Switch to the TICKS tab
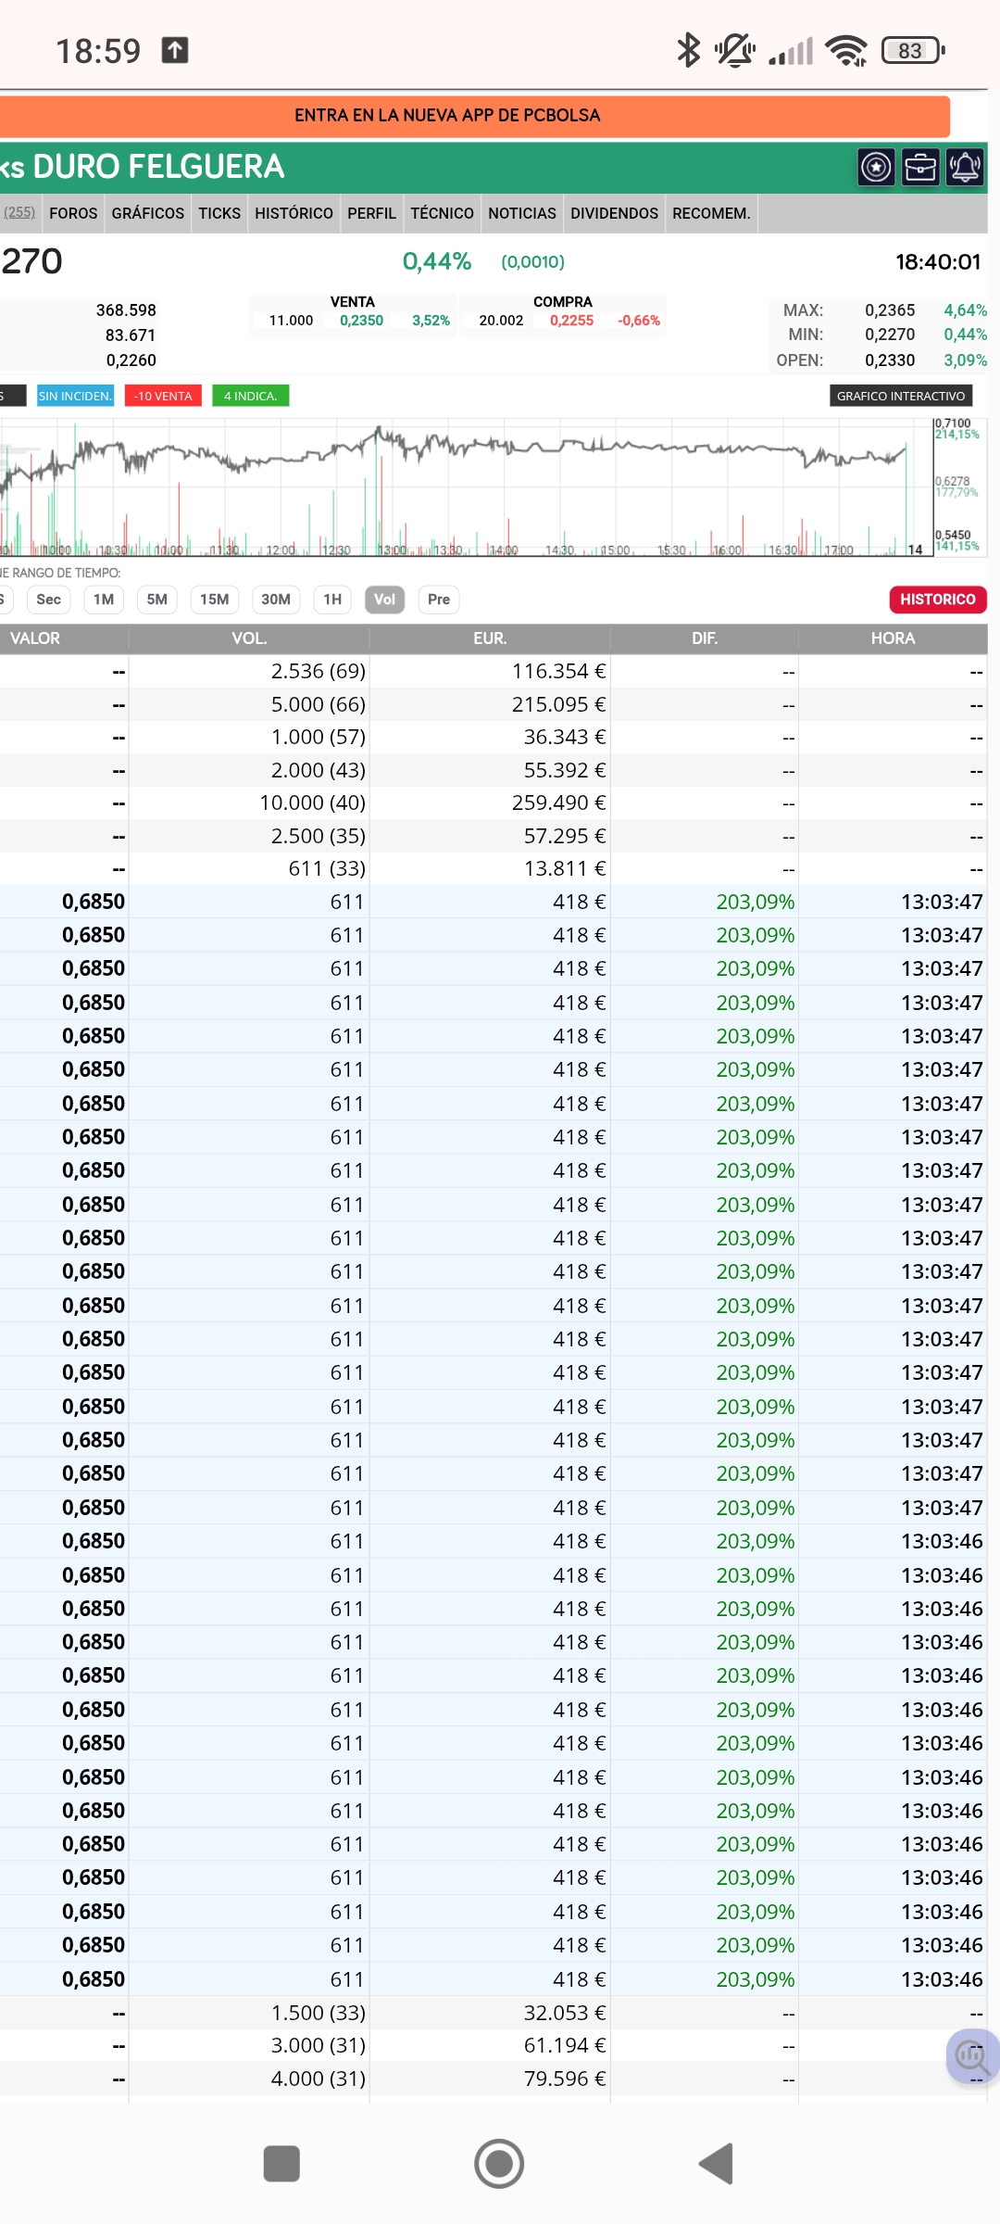Viewport: 1000px width, 2224px height. pos(219,213)
